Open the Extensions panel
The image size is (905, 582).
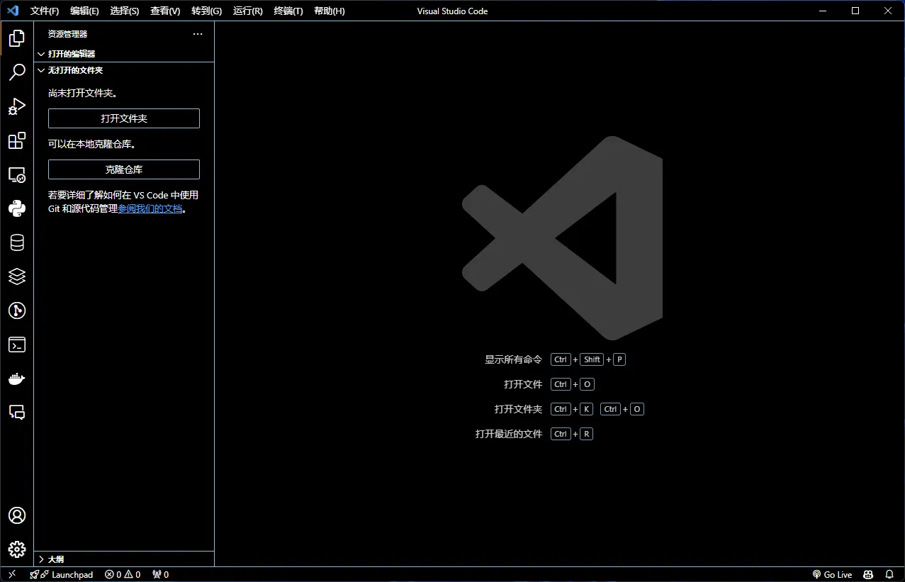click(17, 140)
